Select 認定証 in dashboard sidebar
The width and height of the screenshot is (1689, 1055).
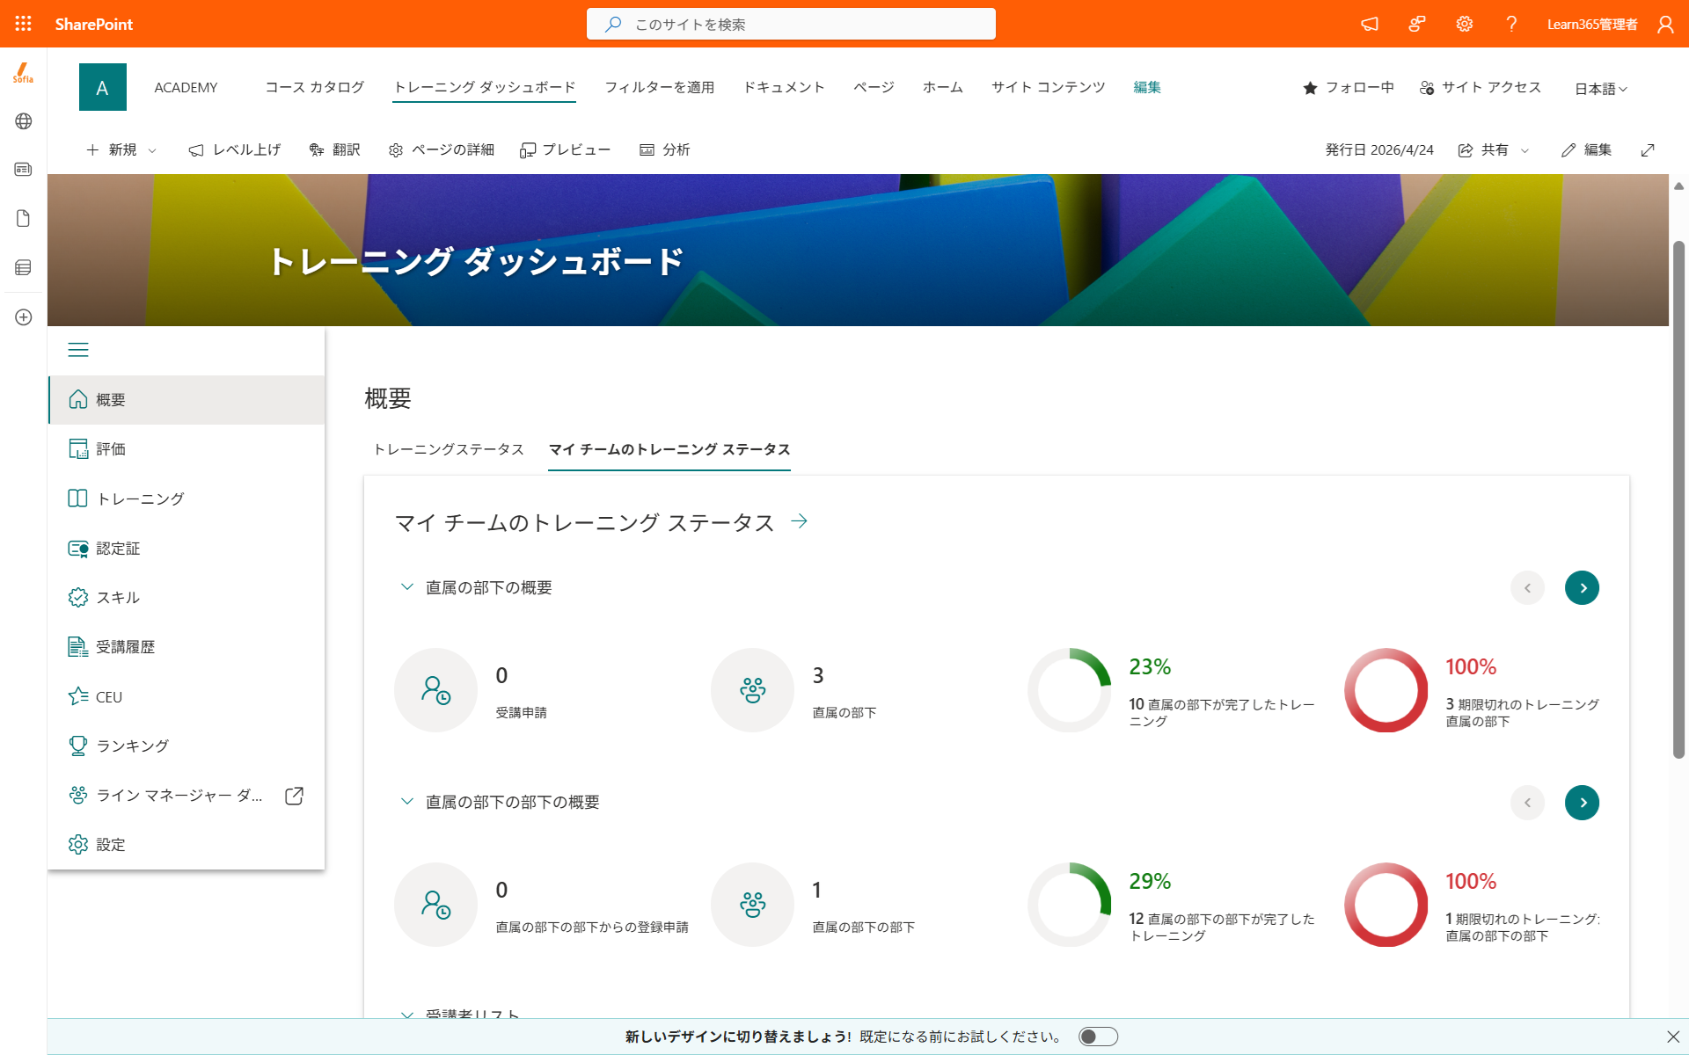point(186,549)
